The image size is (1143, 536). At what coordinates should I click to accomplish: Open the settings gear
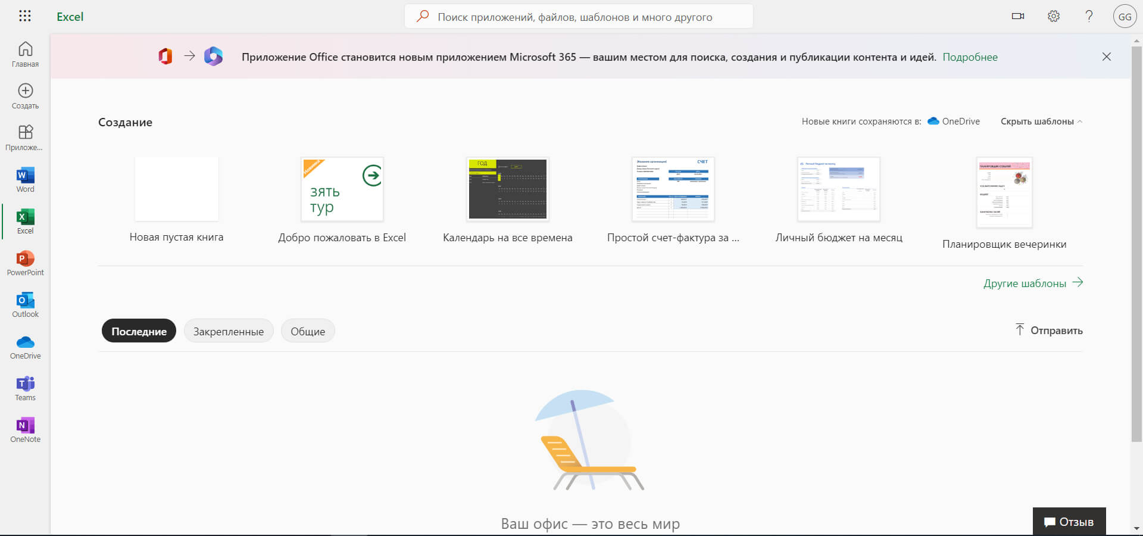[1053, 16]
